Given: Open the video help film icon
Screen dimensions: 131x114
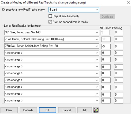Looking at the screenshot, I should coord(96,110).
